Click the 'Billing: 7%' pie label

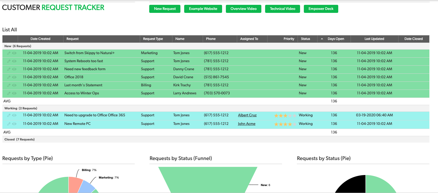click(x=89, y=170)
